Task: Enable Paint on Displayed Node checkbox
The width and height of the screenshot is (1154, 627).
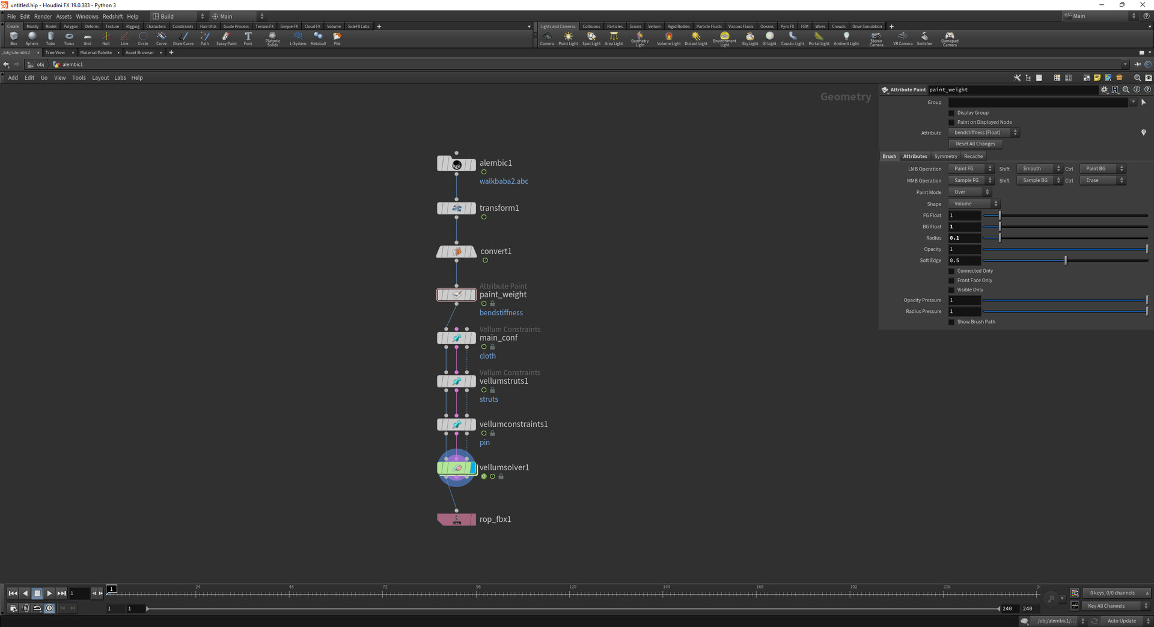Action: [x=951, y=123]
